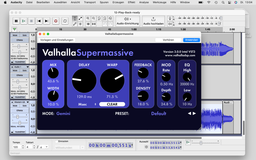Select the draw pencil tool

pyautogui.click(x=74, y=24)
